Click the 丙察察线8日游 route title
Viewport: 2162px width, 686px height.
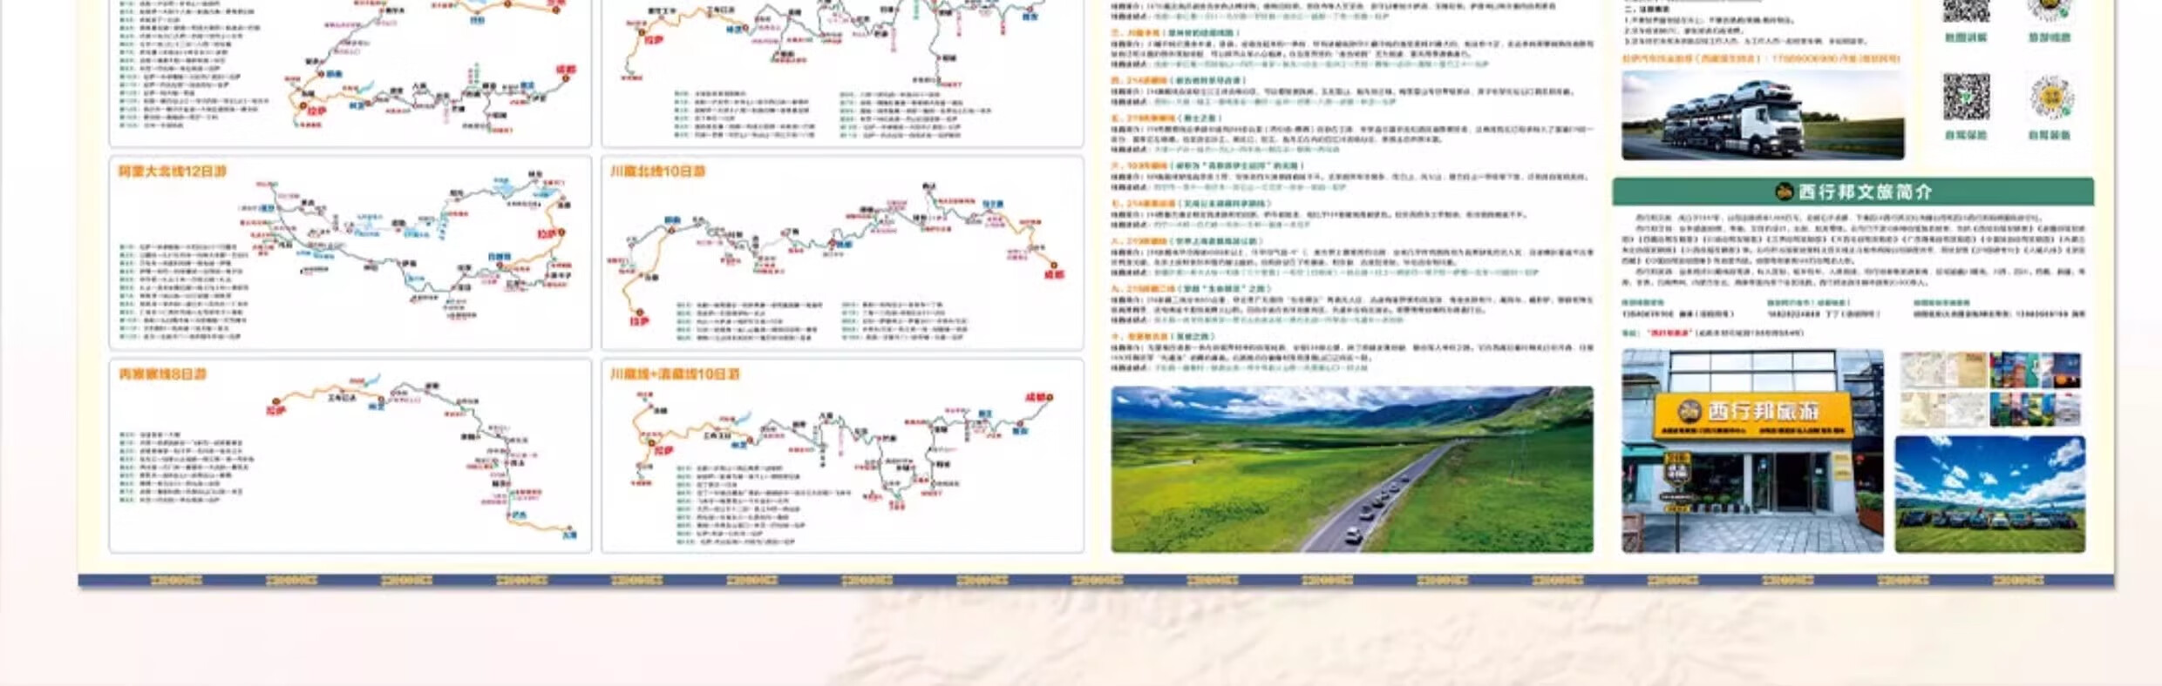pyautogui.click(x=163, y=373)
